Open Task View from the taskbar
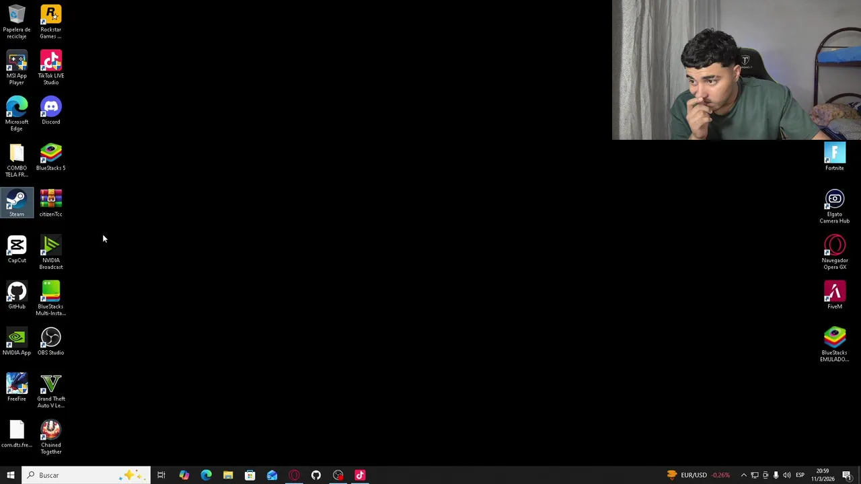861x484 pixels. coord(161,475)
